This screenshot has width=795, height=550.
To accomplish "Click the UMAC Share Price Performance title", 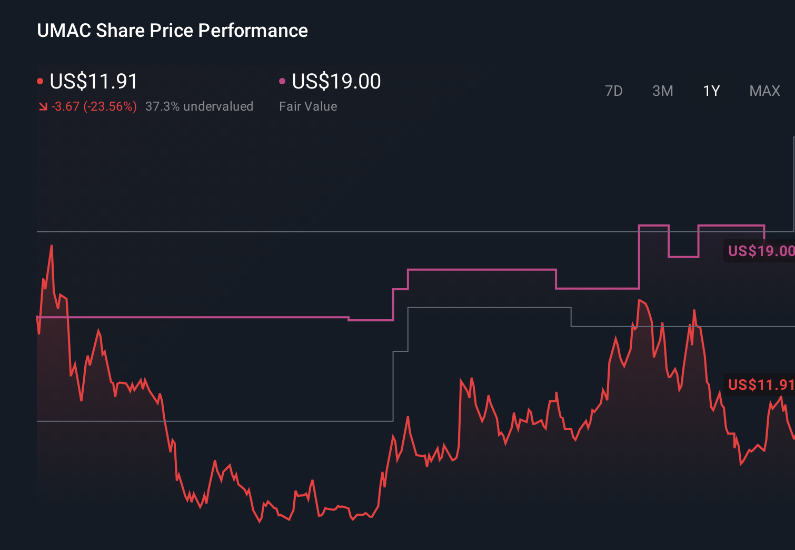I will click(172, 30).
